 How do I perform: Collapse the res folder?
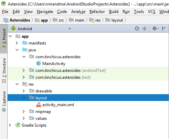pos(17,84)
